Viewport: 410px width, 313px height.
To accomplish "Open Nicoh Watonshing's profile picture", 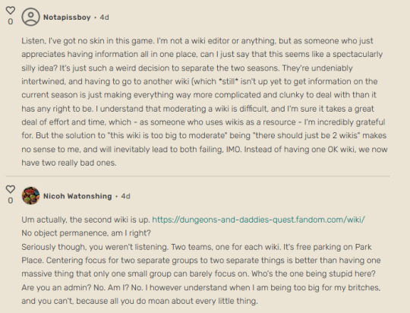I will point(30,196).
